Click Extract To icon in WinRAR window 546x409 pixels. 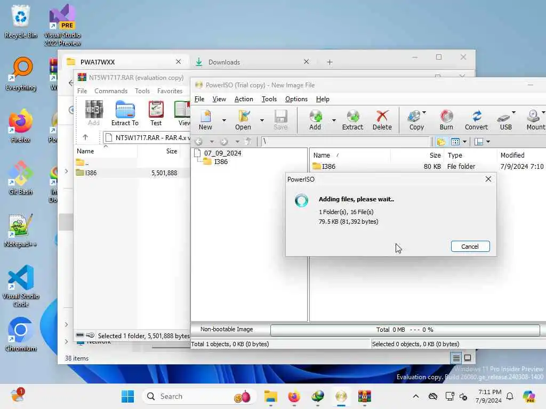click(x=125, y=113)
